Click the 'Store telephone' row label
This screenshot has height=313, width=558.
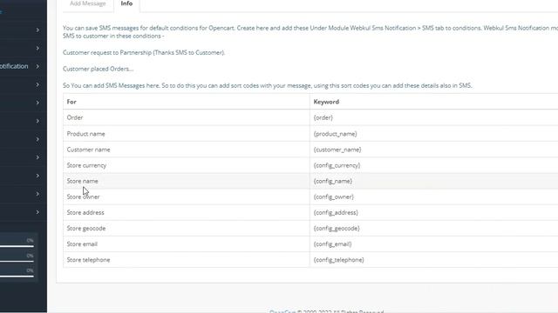(x=88, y=260)
